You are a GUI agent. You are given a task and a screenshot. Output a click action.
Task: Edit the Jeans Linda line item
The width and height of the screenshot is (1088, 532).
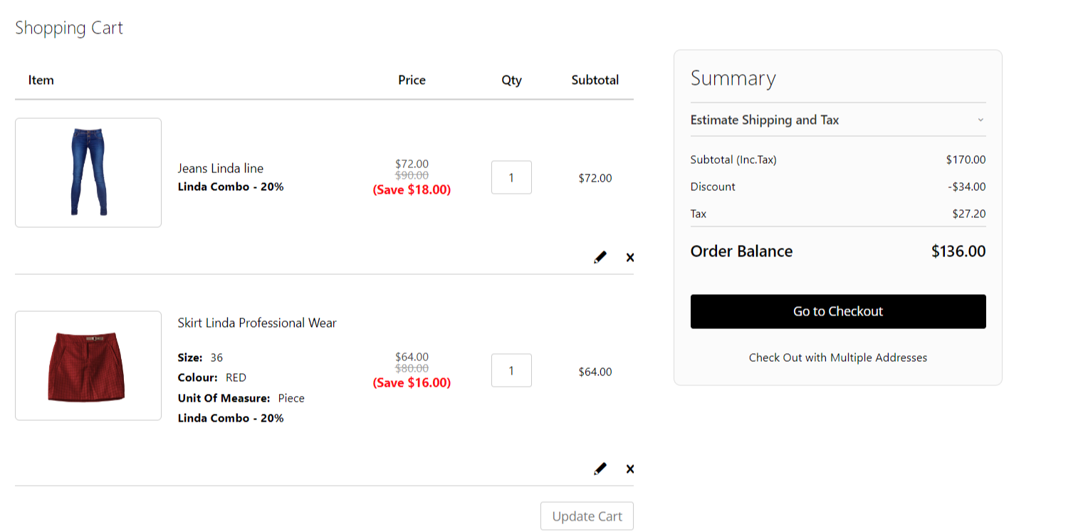point(600,257)
